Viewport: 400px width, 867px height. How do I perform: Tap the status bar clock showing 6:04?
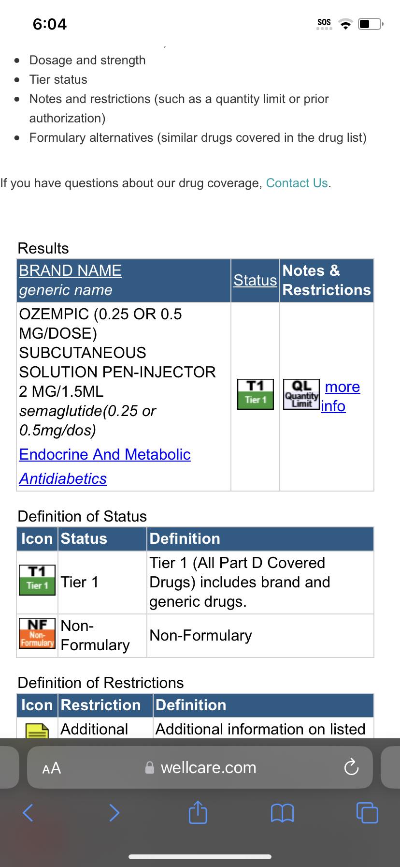[50, 24]
